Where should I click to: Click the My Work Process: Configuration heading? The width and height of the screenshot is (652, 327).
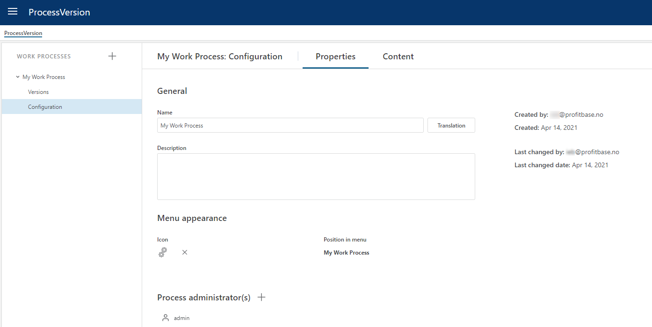tap(220, 57)
